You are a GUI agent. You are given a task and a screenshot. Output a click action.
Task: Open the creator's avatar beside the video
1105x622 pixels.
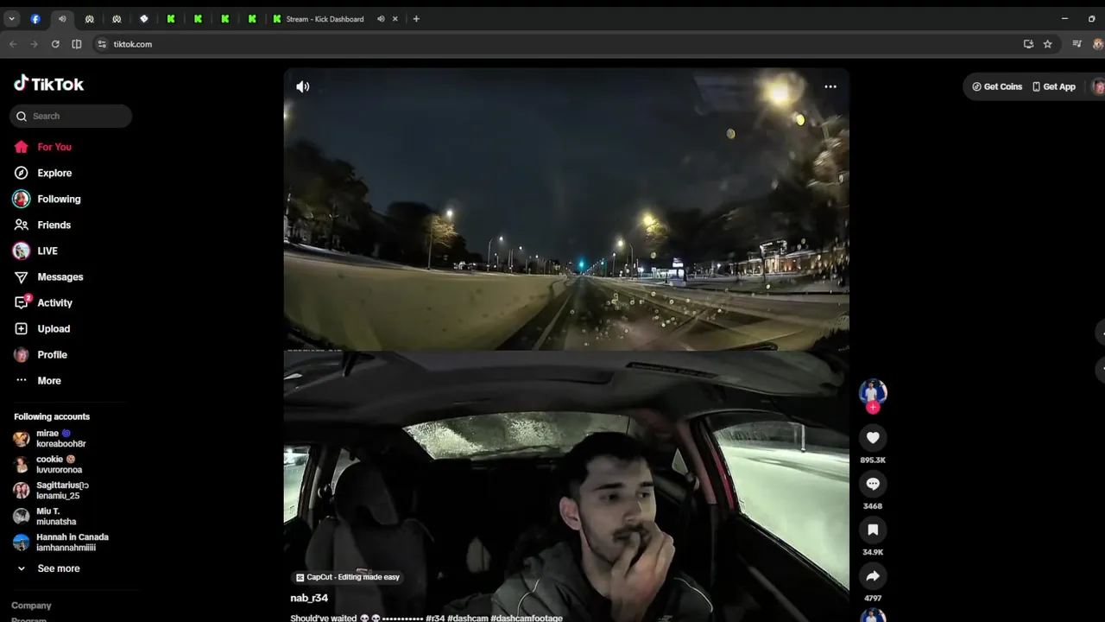(x=873, y=392)
